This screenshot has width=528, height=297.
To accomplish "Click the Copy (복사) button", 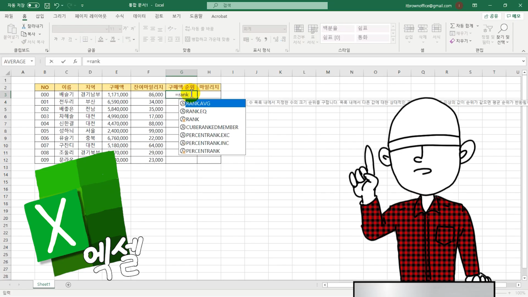I will point(29,34).
